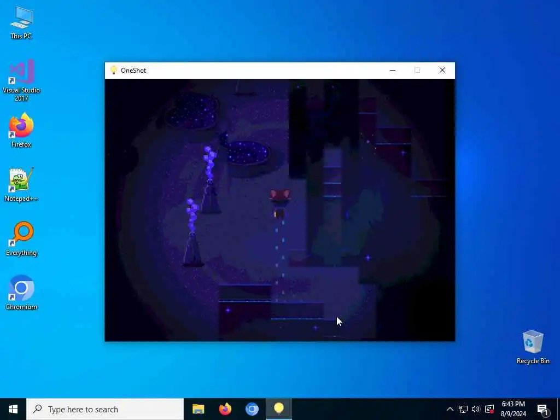Click the taskbar search box

coord(105,409)
